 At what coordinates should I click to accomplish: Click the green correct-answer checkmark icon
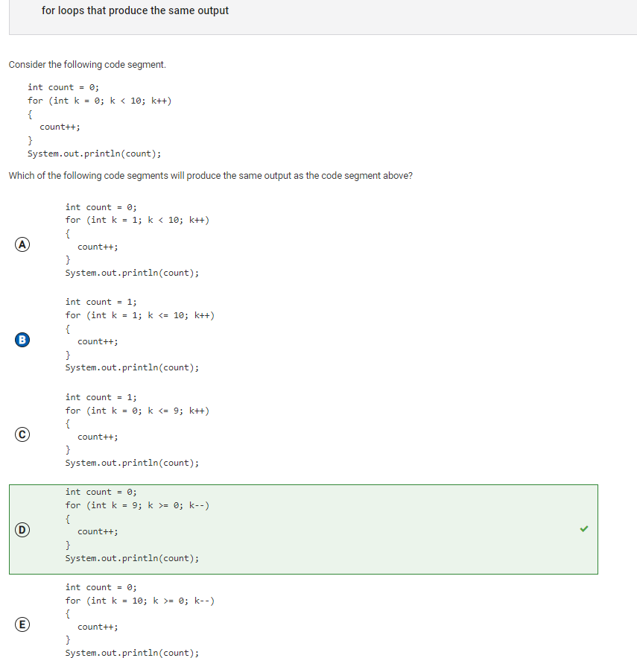tap(583, 529)
